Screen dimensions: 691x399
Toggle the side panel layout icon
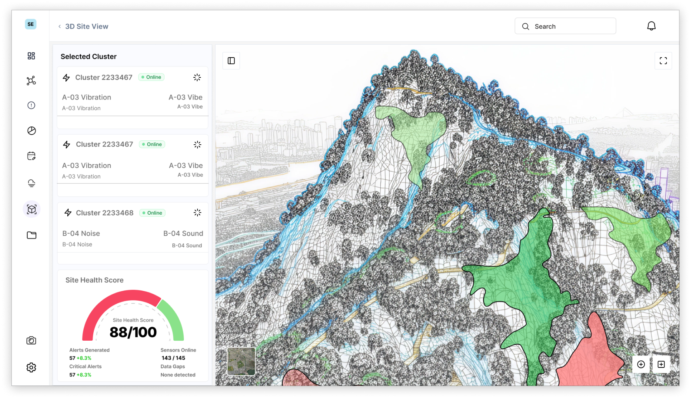coord(231,61)
